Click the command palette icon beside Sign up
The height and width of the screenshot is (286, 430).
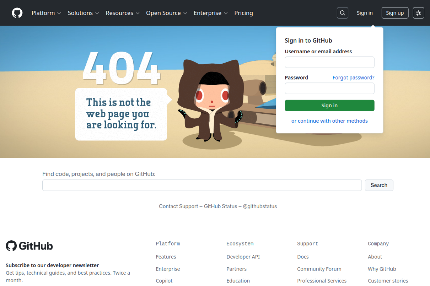(x=418, y=13)
